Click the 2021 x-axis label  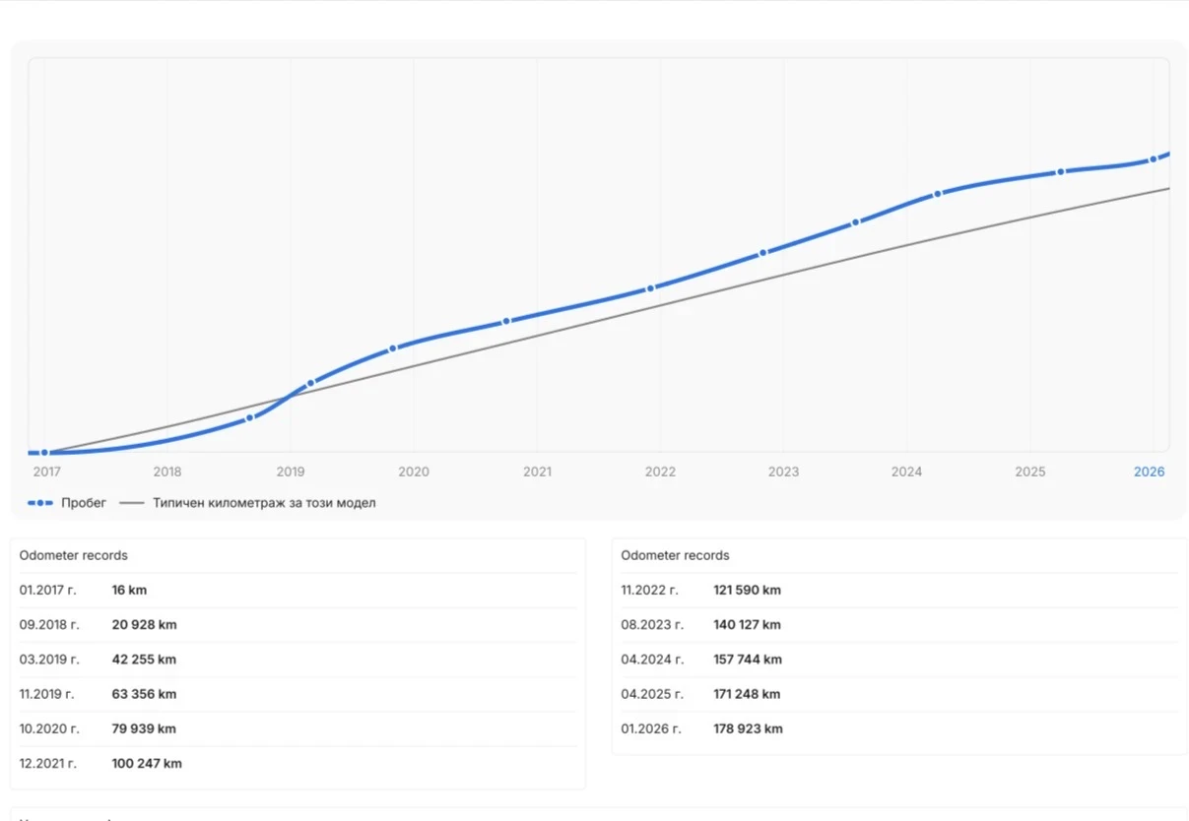[537, 472]
